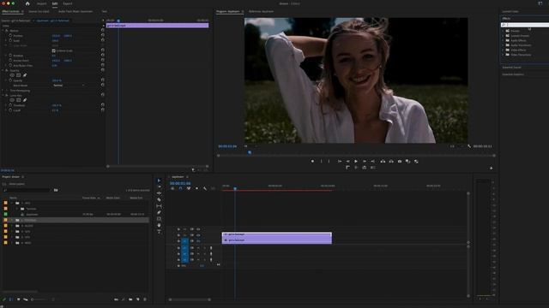Create ellipse mask under Opacity effect
549x308 pixels.
click(12, 75)
